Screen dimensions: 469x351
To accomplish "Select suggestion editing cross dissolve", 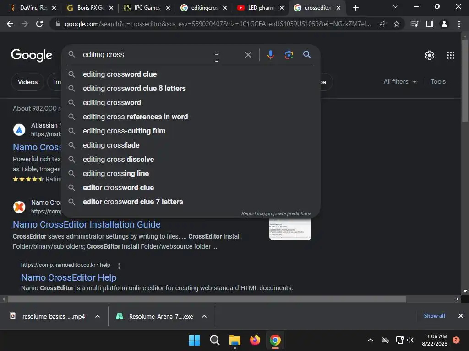I will (x=191, y=160).
